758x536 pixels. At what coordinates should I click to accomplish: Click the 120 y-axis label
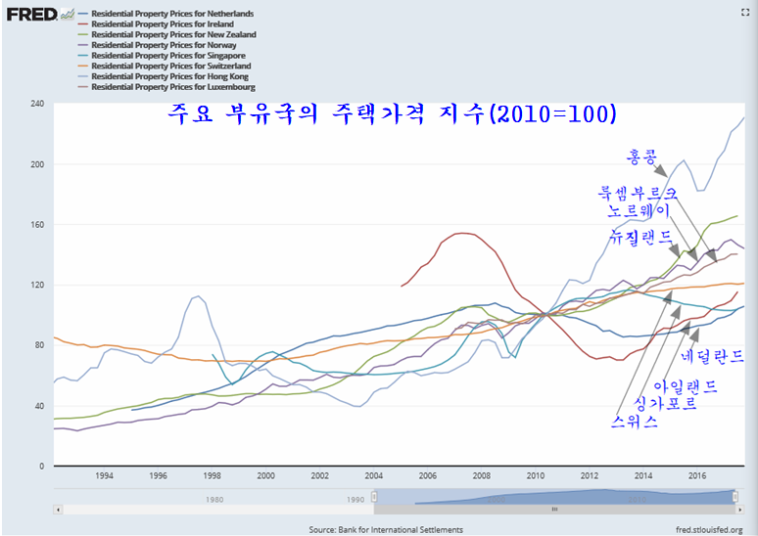37,285
